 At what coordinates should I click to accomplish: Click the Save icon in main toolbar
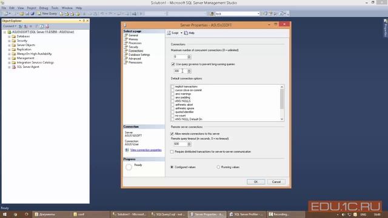coord(27,13)
